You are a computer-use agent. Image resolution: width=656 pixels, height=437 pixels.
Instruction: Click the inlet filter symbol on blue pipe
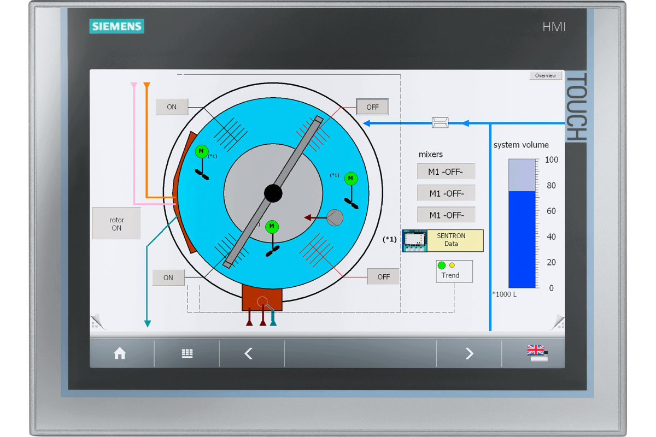440,123
